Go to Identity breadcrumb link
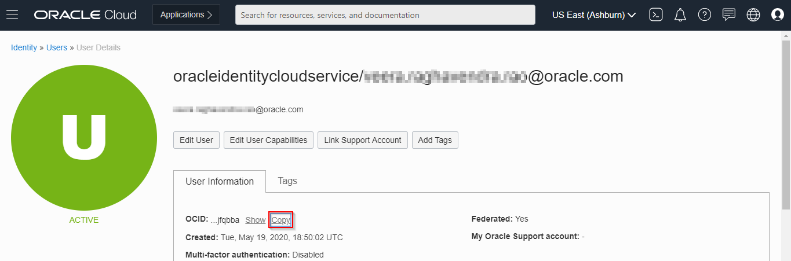The height and width of the screenshot is (261, 791). pyautogui.click(x=24, y=47)
